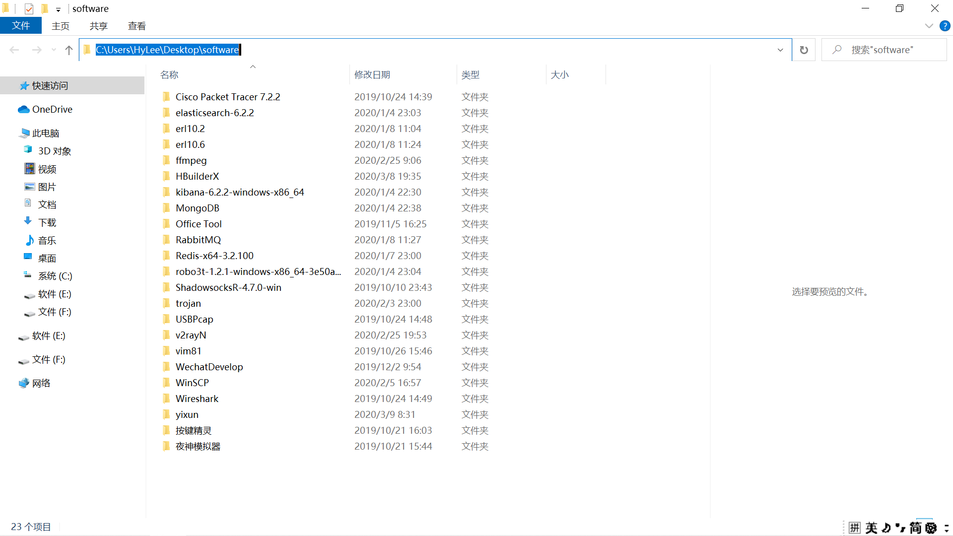Click the music note icon for 音乐

pos(29,240)
